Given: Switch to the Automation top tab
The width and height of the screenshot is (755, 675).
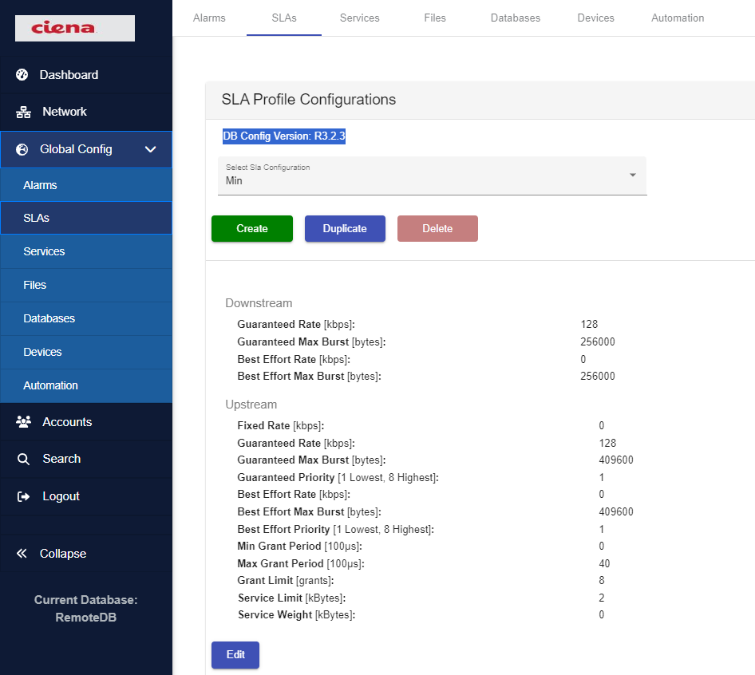Looking at the screenshot, I should click(678, 18).
